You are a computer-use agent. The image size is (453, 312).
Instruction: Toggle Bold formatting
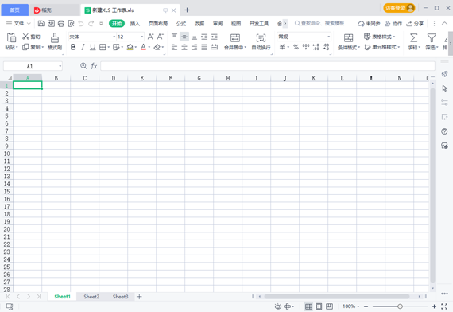point(73,47)
